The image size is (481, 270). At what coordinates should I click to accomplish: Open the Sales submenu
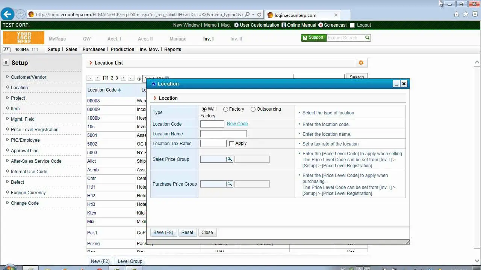point(71,49)
